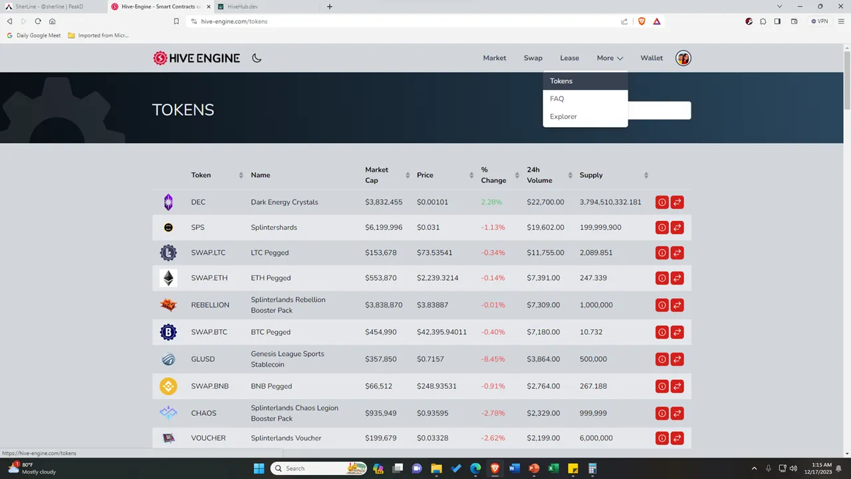
Task: Reload the page
Action: [38, 21]
